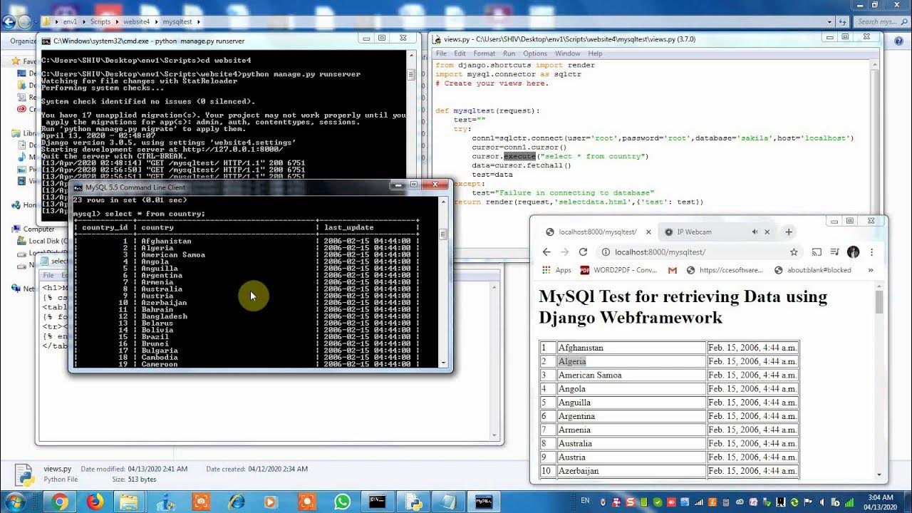The image size is (912, 513).
Task: Navigate to Scripts in Explorer breadcrumb
Action: coord(100,22)
